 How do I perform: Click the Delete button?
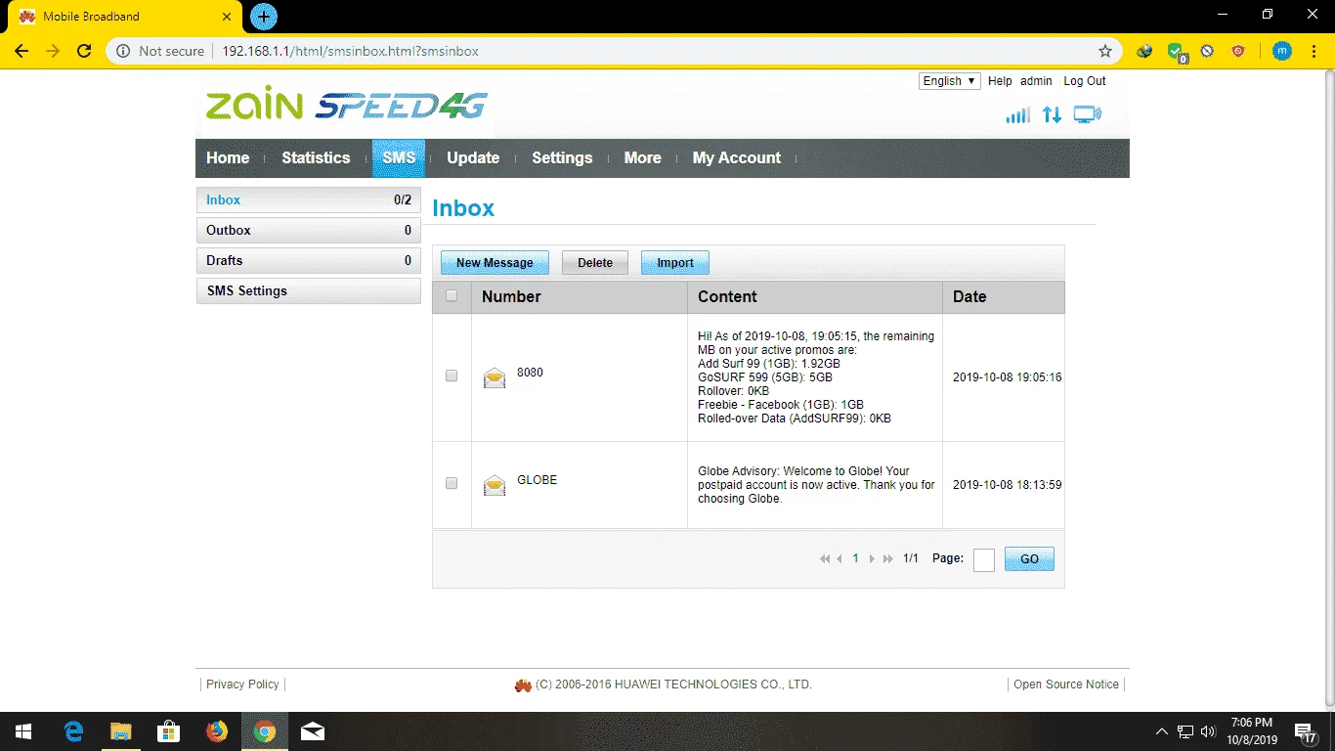pos(595,262)
